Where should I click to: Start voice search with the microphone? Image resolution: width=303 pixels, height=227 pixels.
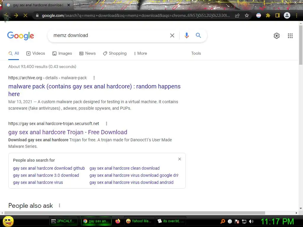pyautogui.click(x=186, y=35)
